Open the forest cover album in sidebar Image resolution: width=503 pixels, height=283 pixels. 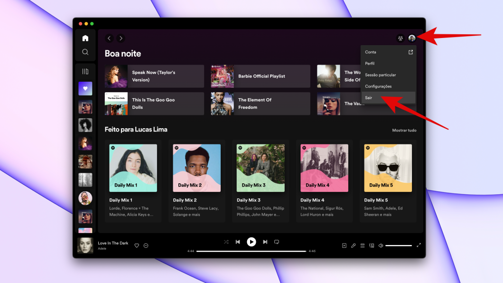pyautogui.click(x=85, y=180)
